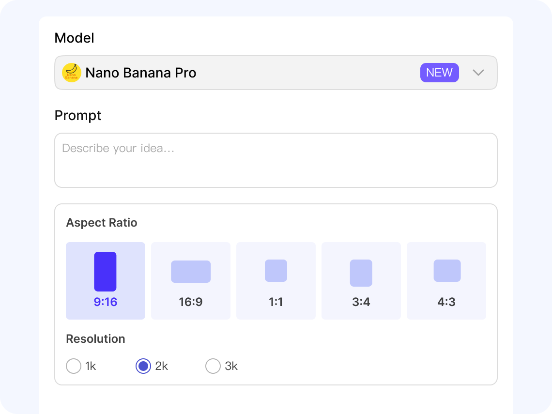Image resolution: width=552 pixels, height=414 pixels.
Task: Click the "1k" resolution text label
Action: click(x=91, y=366)
